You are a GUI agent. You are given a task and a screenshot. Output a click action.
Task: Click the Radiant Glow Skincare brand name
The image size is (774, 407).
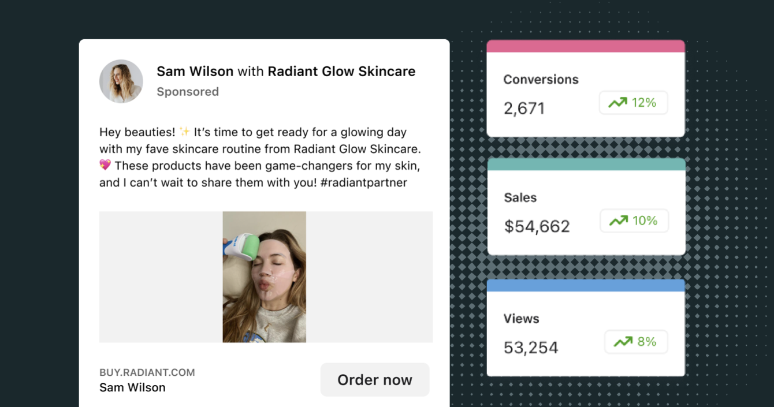[341, 71]
